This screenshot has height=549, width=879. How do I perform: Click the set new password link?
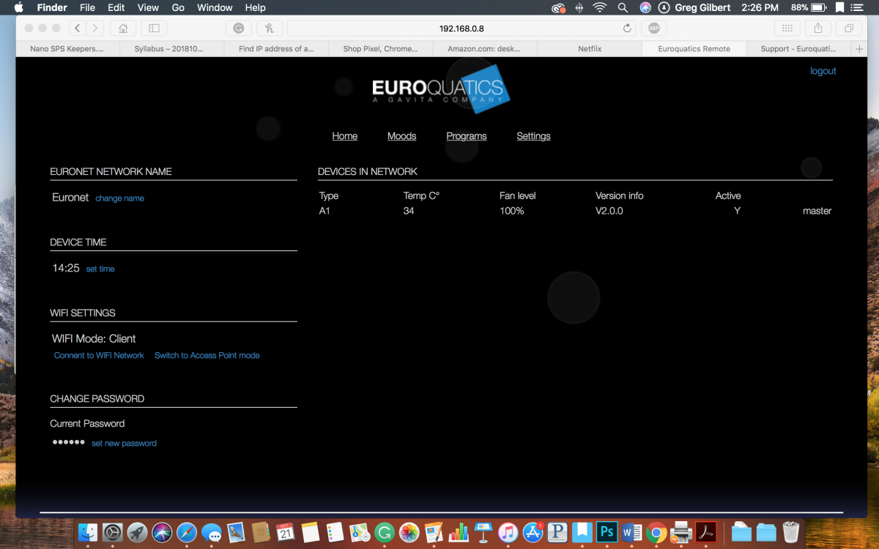tap(124, 444)
